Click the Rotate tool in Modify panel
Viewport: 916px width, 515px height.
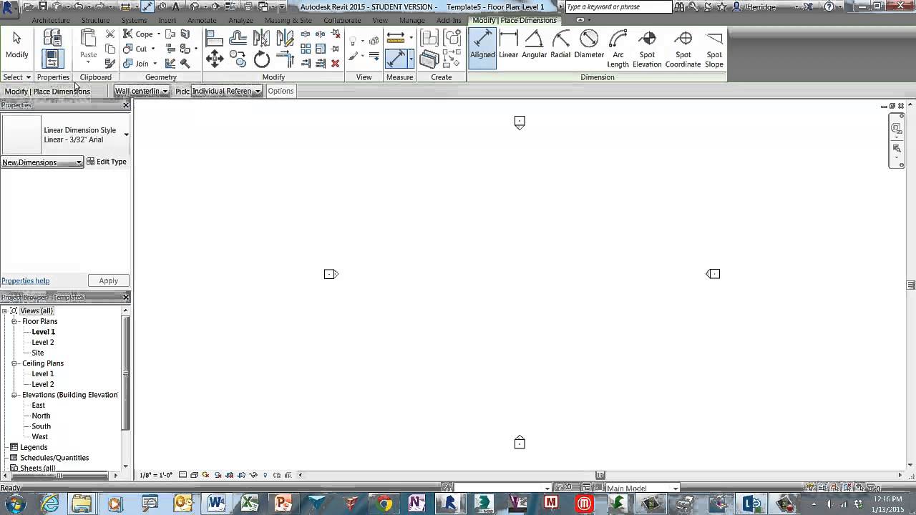point(262,59)
